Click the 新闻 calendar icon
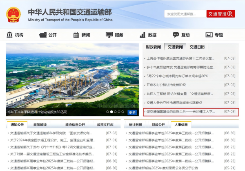The image size is (245, 171). click(76, 35)
